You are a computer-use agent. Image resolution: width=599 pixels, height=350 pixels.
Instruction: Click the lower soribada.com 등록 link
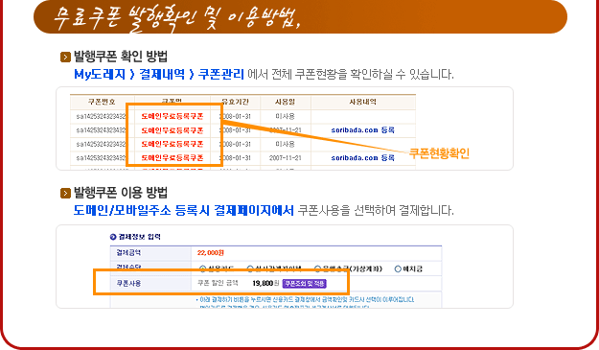(x=362, y=158)
